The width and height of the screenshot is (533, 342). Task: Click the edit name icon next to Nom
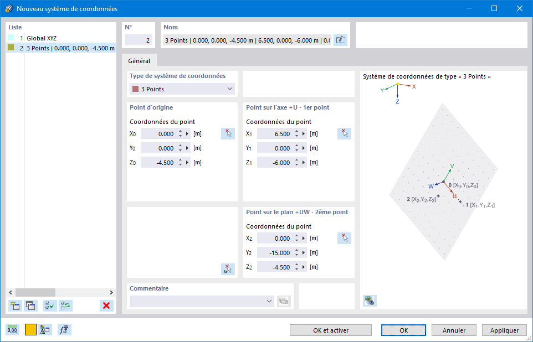pos(340,40)
